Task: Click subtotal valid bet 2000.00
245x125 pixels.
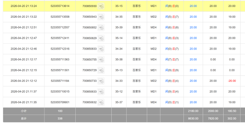Action: click(213, 111)
